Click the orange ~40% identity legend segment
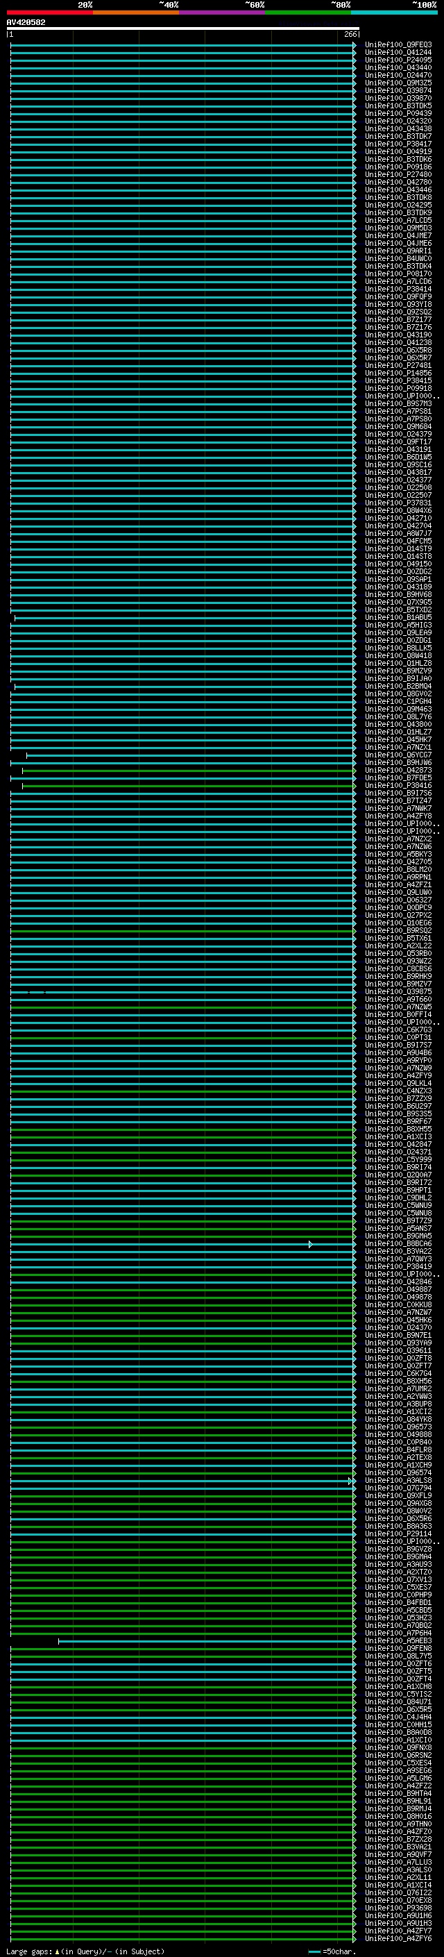Screen dimensions: 444x1957 pos(135,12)
